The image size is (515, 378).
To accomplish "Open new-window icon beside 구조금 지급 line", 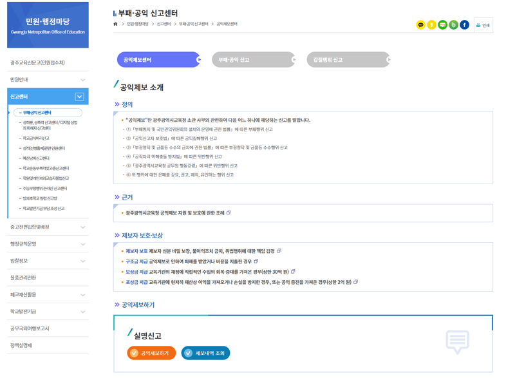I will coord(256,261).
